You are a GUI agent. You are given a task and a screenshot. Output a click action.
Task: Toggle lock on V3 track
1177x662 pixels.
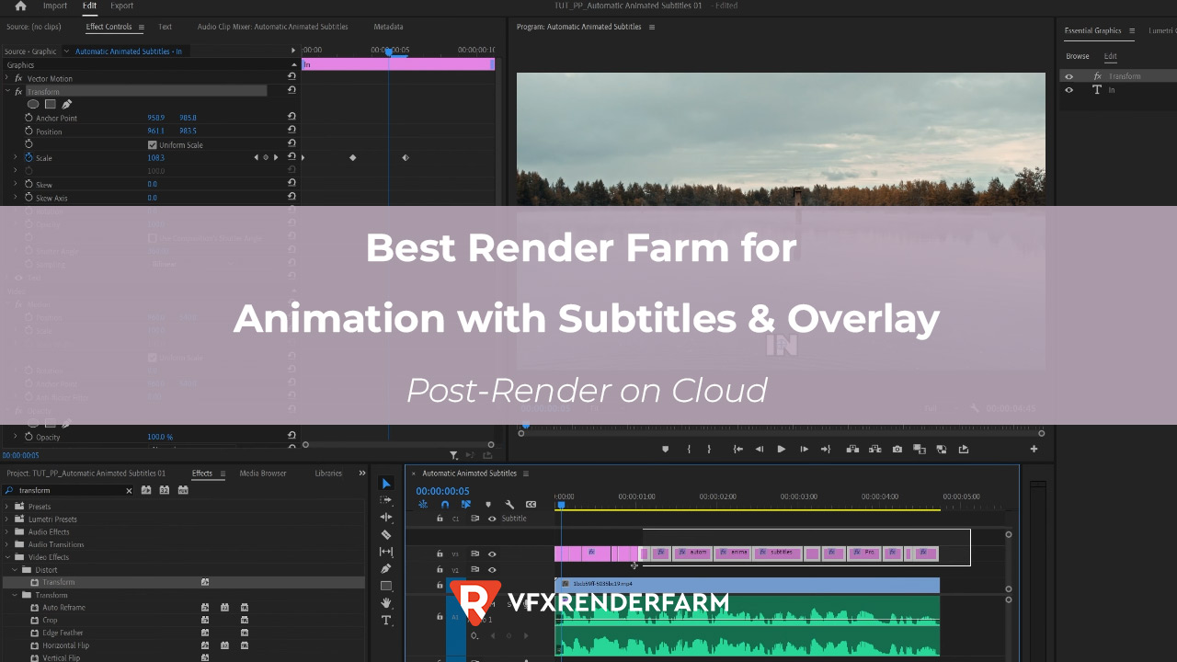[440, 554]
